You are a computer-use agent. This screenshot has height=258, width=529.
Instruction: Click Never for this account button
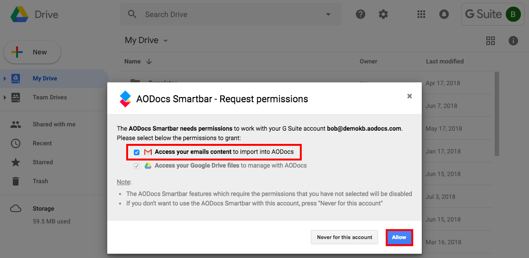click(344, 237)
